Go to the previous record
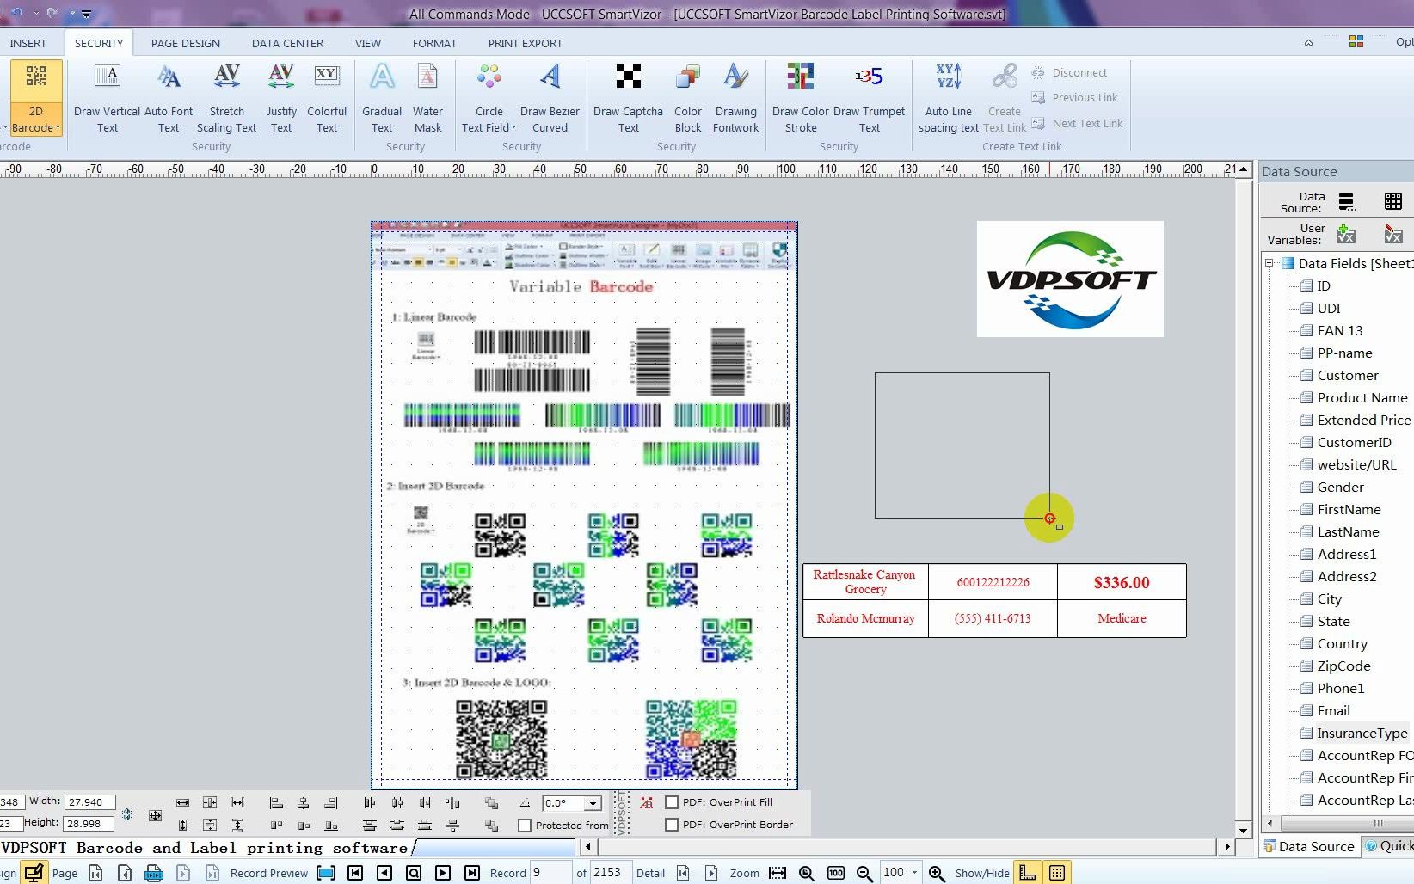Viewport: 1414px width, 884px height. click(x=384, y=873)
